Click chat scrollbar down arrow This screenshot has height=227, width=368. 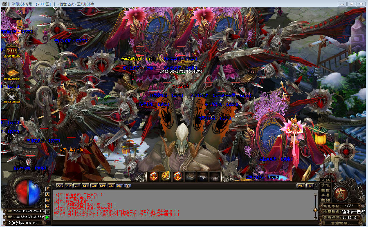pyautogui.click(x=315, y=218)
